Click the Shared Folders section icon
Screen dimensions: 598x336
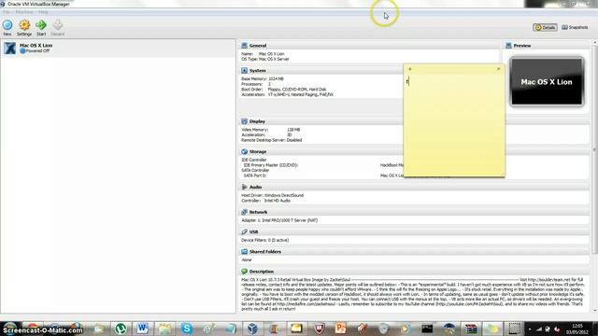pyautogui.click(x=245, y=252)
